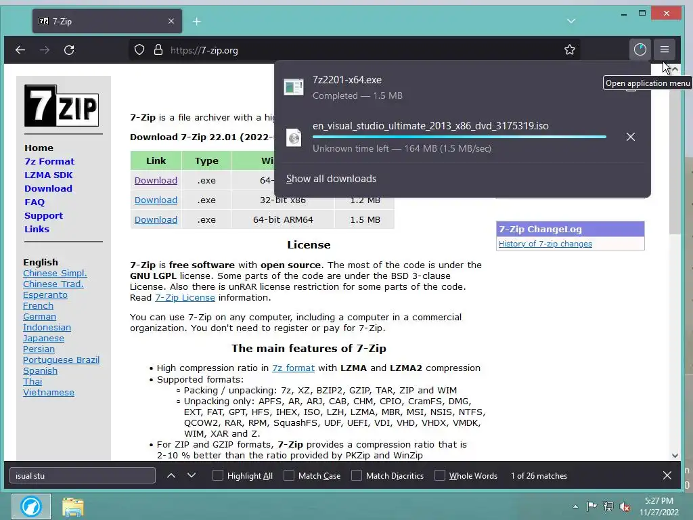
Task: Open the 7z Format page
Action: point(49,161)
